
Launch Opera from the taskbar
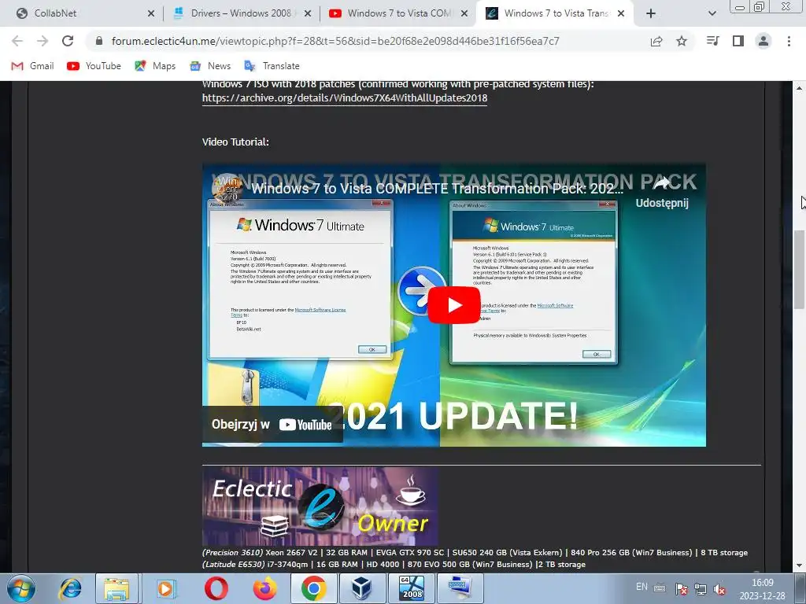pyautogui.click(x=216, y=588)
